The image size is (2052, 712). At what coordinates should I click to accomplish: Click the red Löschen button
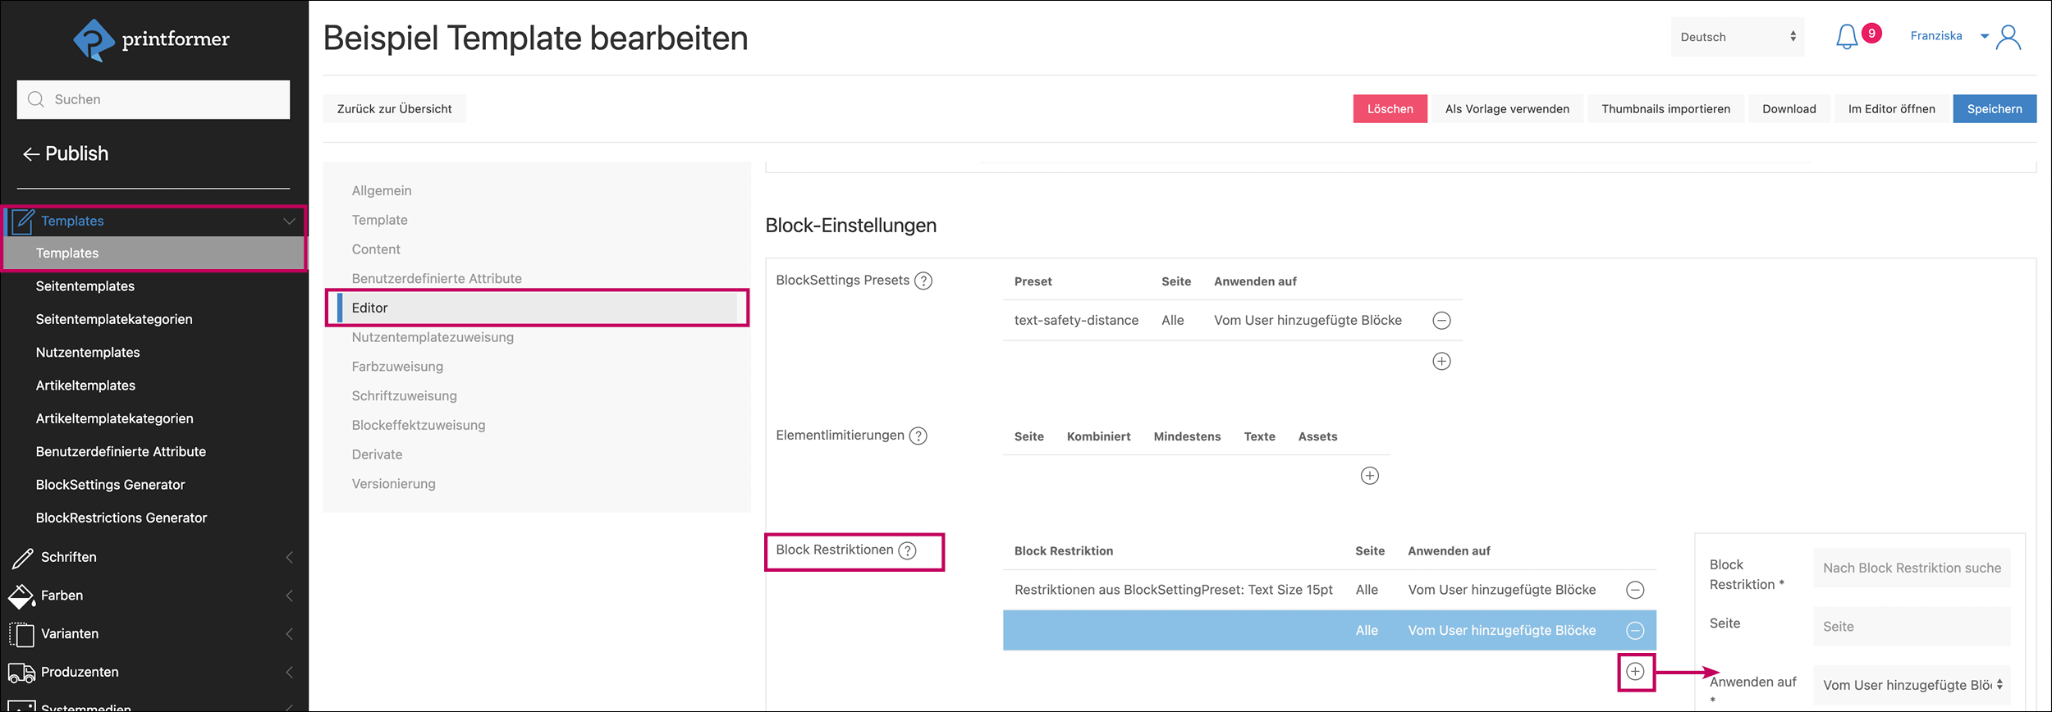click(x=1390, y=109)
